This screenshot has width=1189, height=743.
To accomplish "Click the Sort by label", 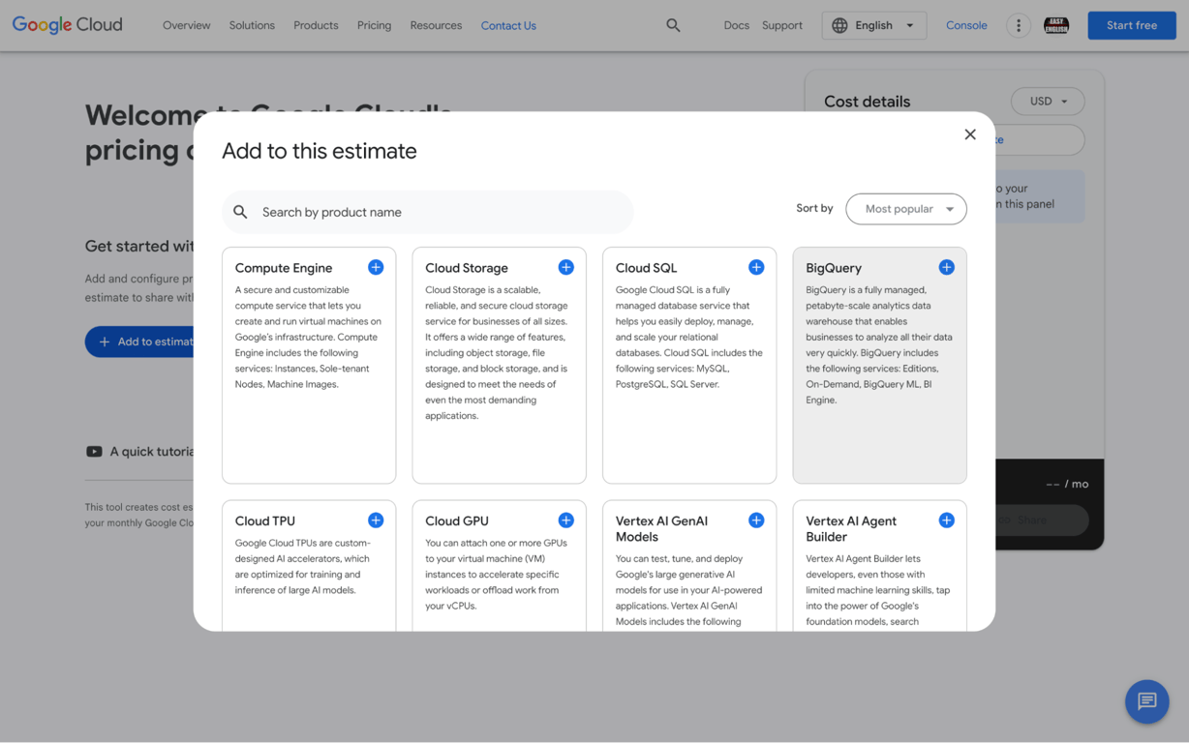I will pyautogui.click(x=814, y=208).
